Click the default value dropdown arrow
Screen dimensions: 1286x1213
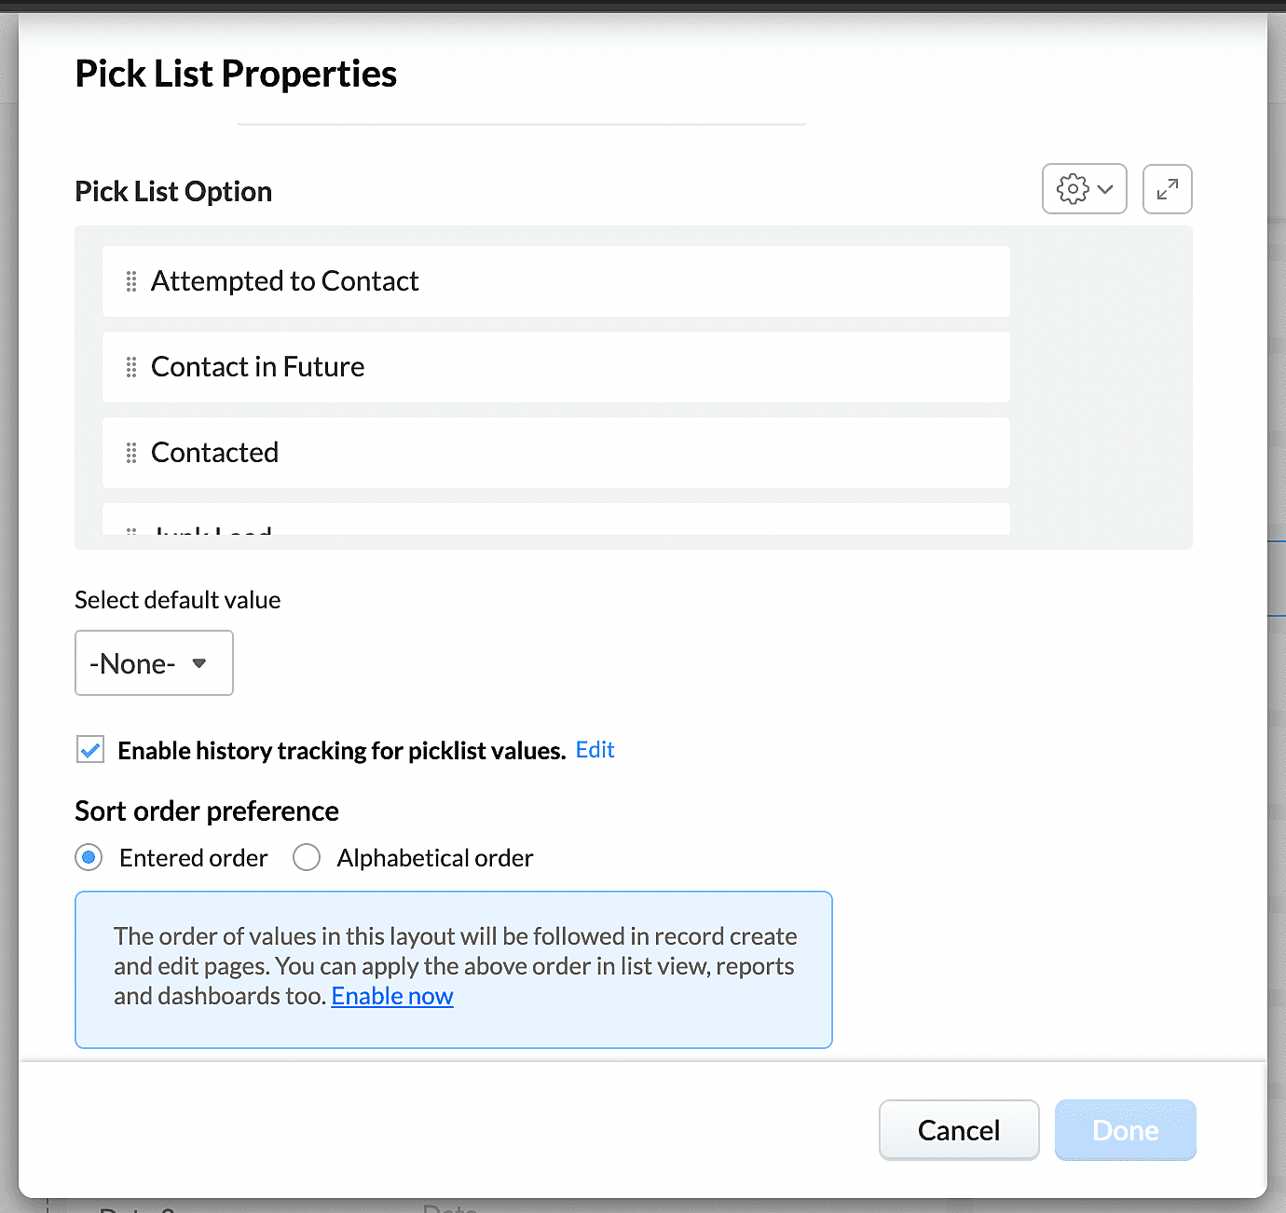[198, 663]
